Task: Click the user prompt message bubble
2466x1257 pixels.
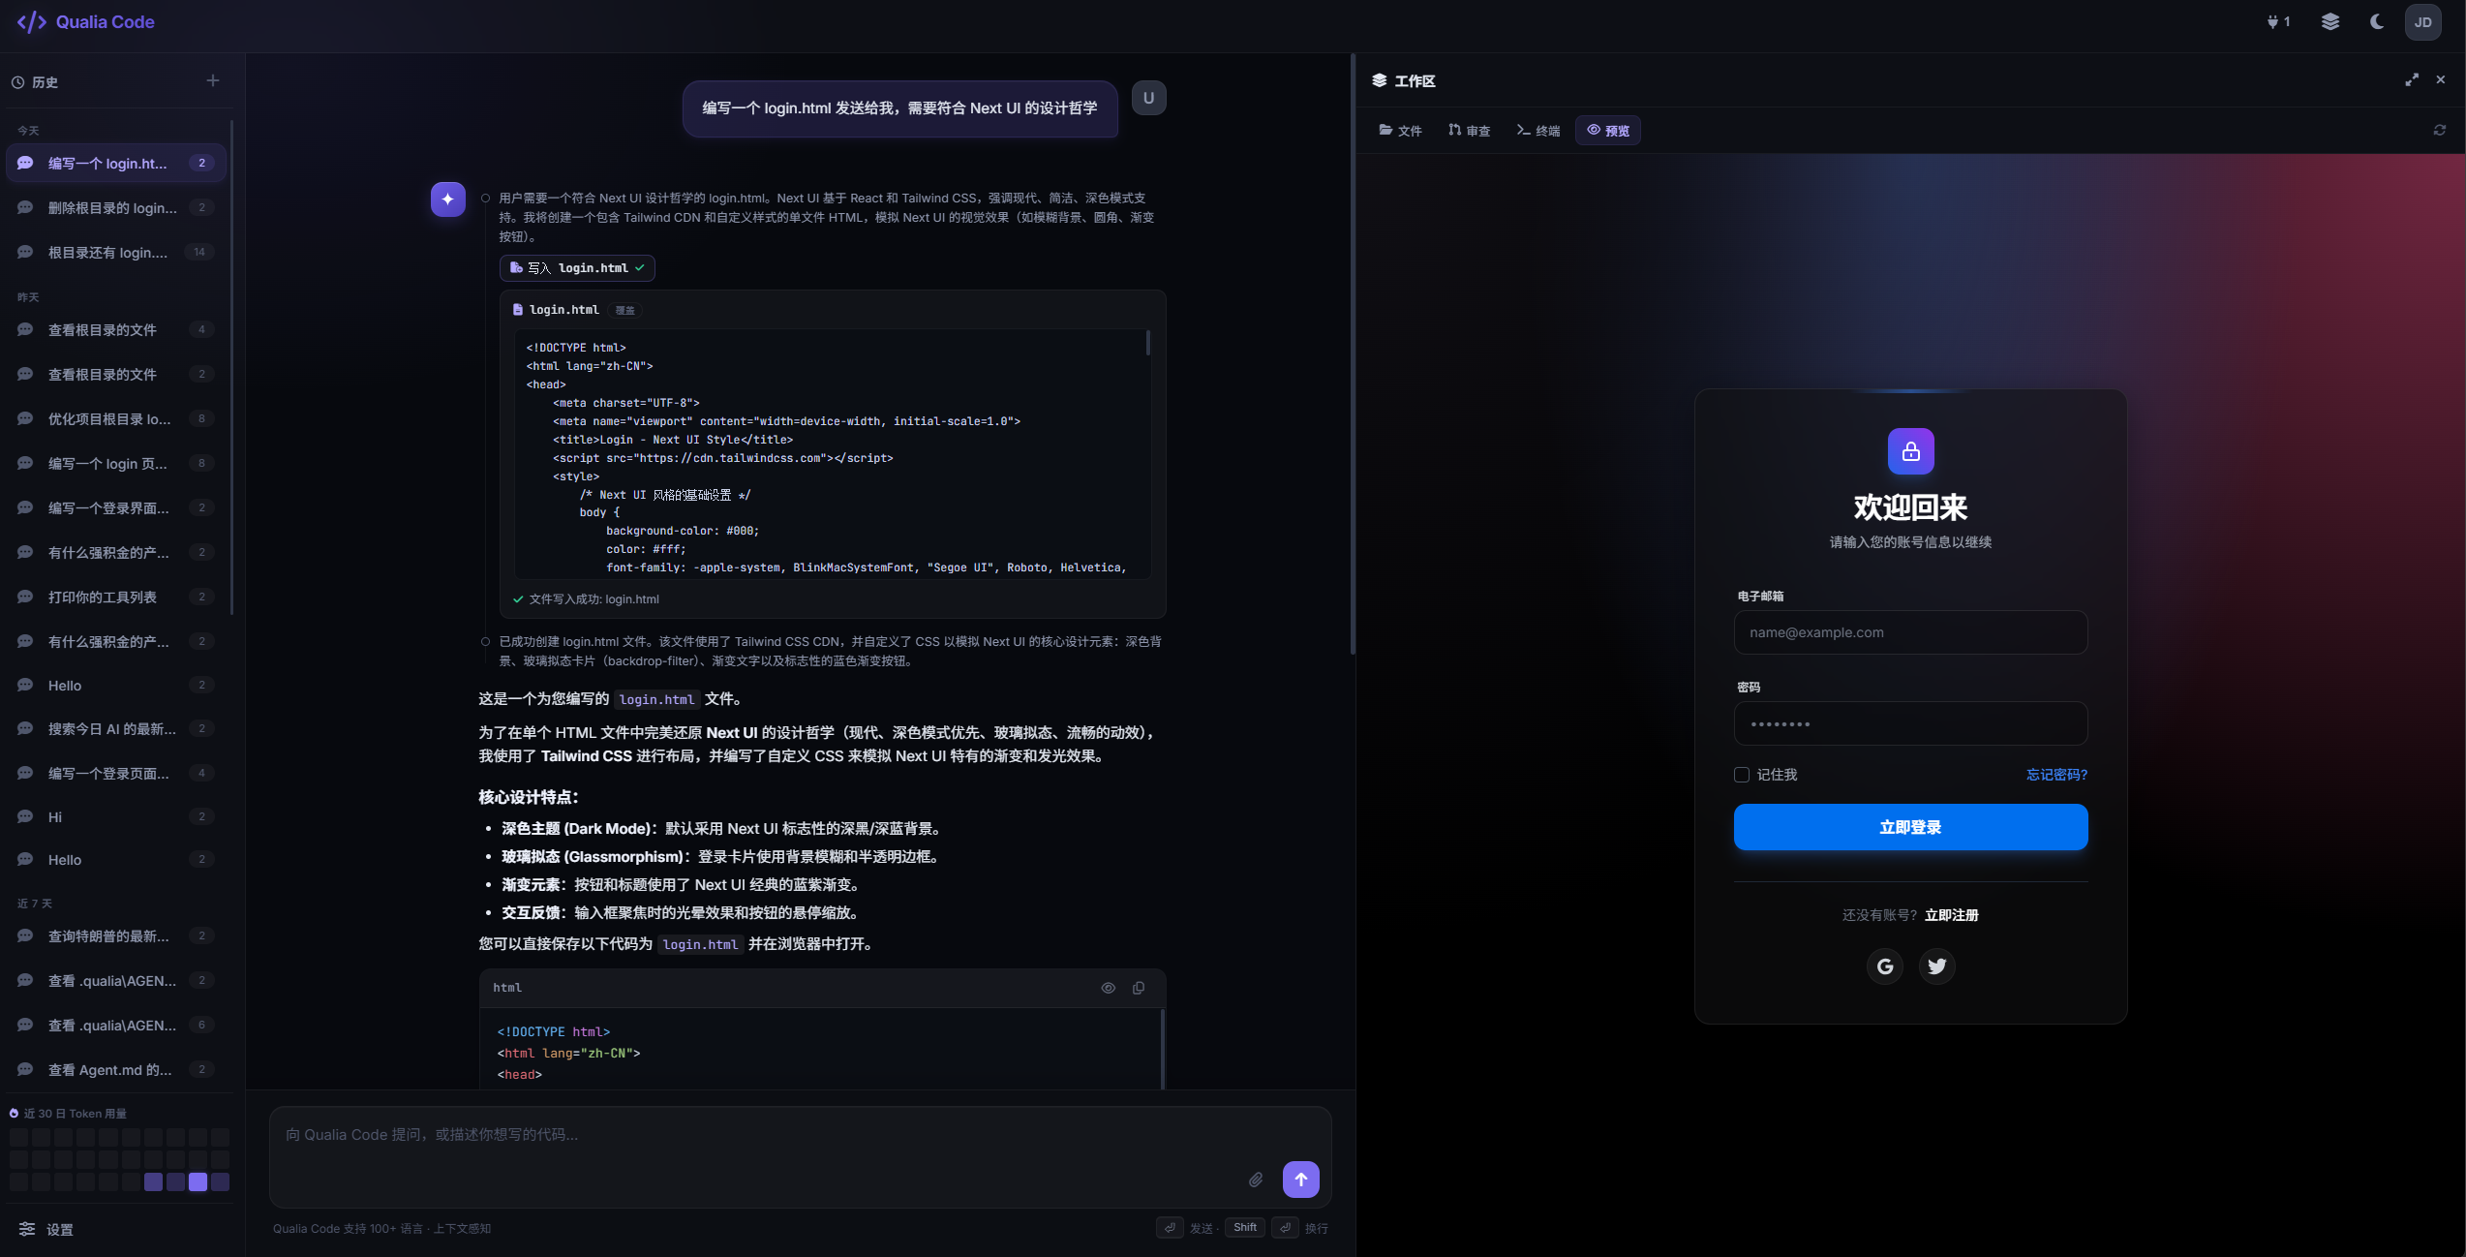Action: coord(899,108)
